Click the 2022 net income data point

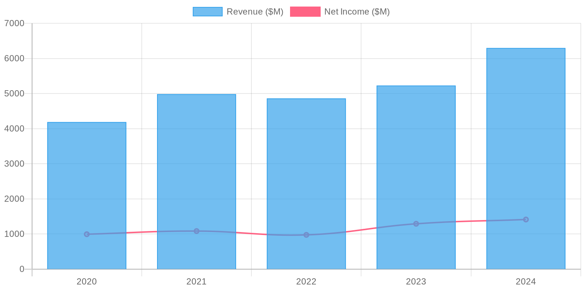coord(306,235)
